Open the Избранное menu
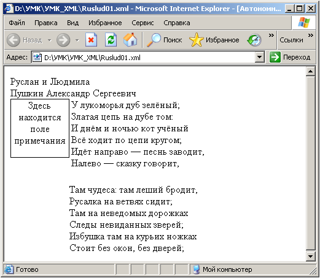The height and width of the screenshot is (278, 320). [105, 23]
